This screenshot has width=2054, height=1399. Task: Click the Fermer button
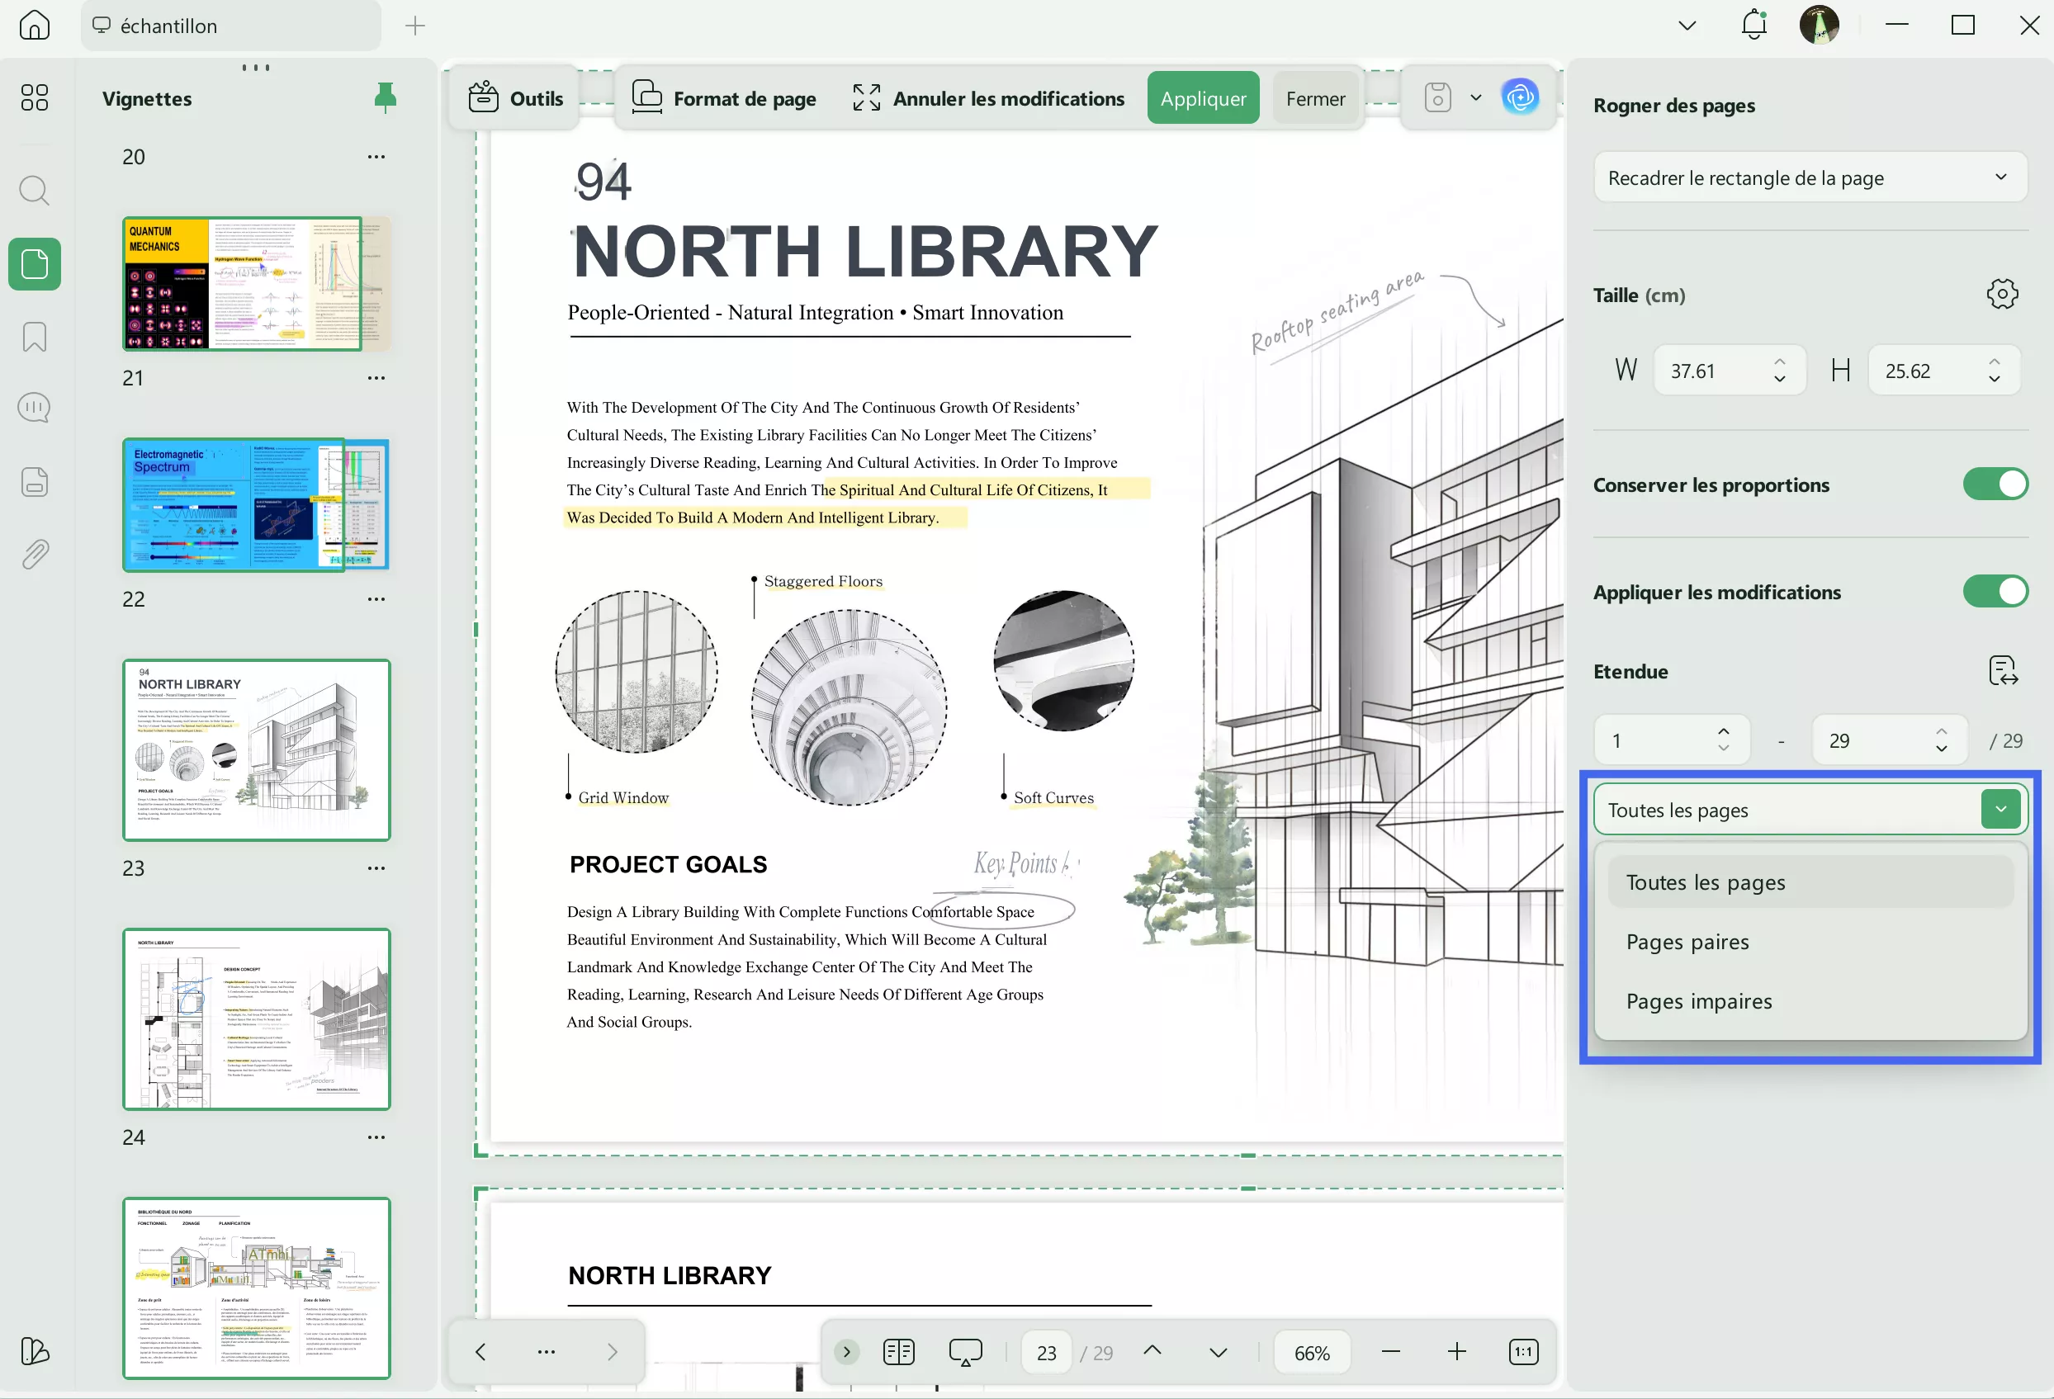click(1314, 98)
